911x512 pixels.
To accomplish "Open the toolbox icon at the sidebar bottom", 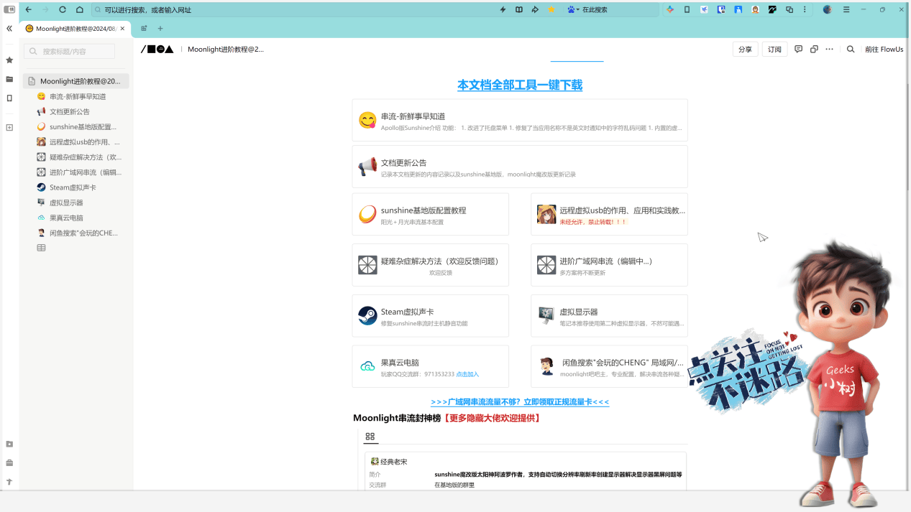I will [9, 463].
